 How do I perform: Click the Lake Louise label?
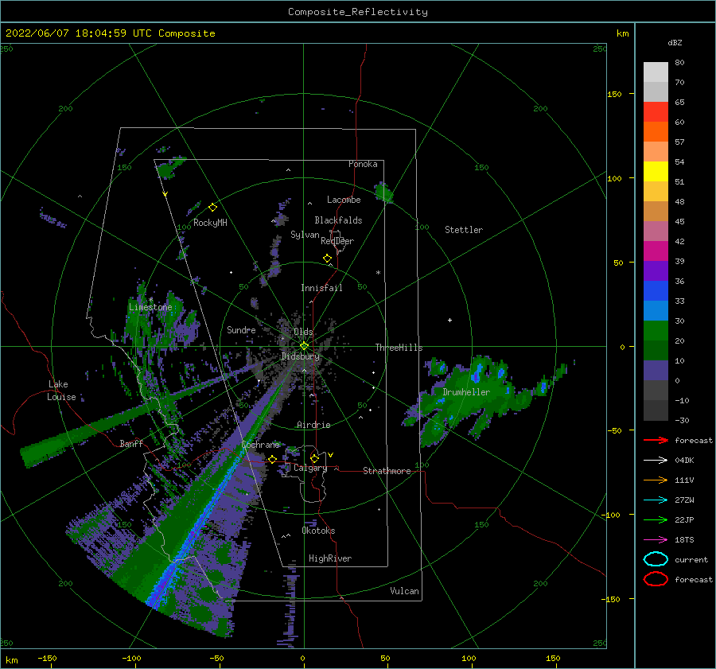click(61, 391)
